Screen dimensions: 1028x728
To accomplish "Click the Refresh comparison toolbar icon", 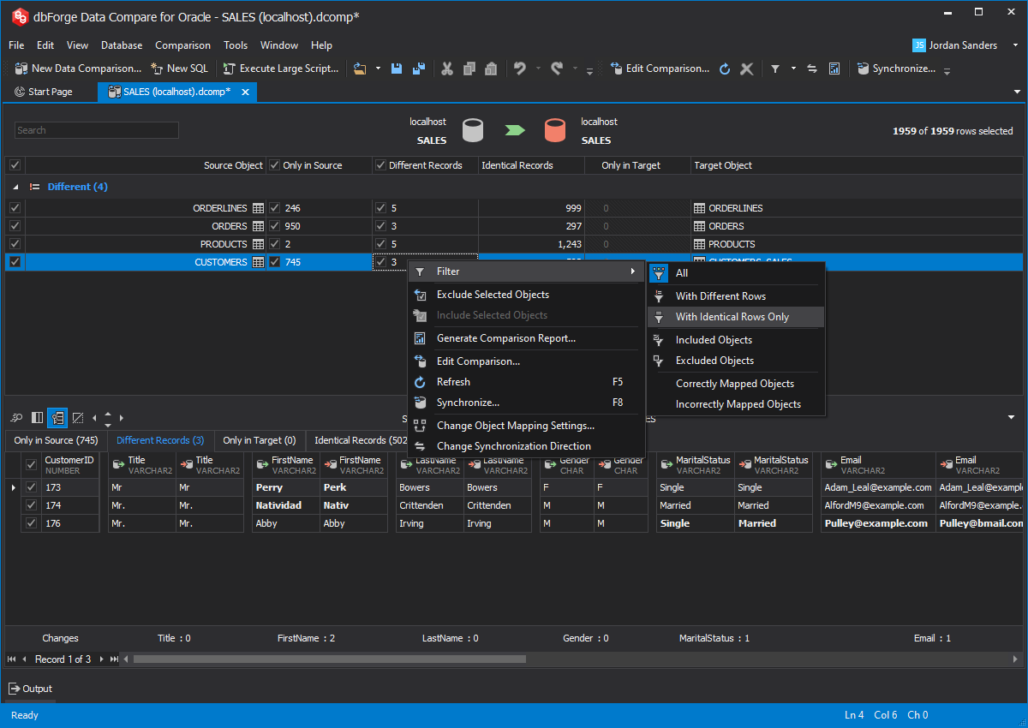I will (x=725, y=69).
